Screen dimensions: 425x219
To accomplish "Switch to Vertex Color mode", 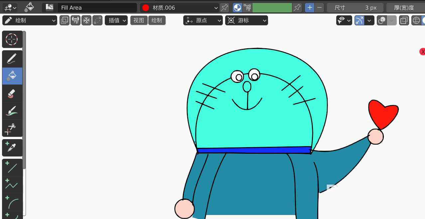I will (x=247, y=7).
